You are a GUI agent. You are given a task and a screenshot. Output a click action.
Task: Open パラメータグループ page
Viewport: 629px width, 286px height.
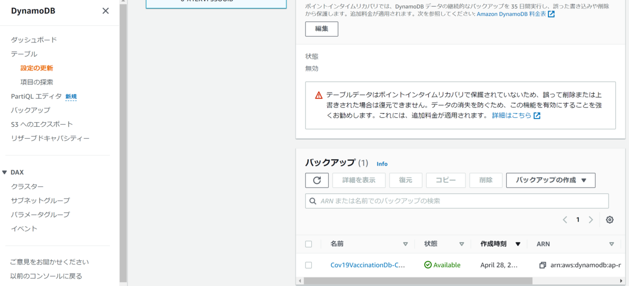pyautogui.click(x=40, y=215)
